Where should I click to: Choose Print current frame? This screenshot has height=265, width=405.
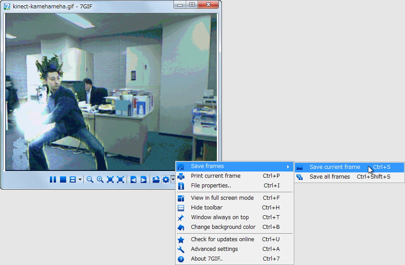(235, 176)
